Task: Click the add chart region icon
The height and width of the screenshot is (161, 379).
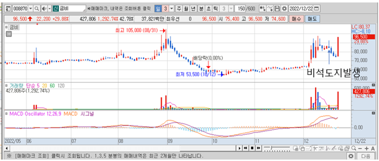Action: [296, 148]
